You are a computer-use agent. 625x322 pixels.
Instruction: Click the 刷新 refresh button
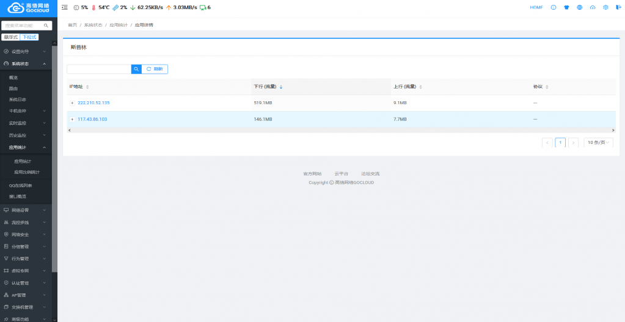tap(155, 69)
